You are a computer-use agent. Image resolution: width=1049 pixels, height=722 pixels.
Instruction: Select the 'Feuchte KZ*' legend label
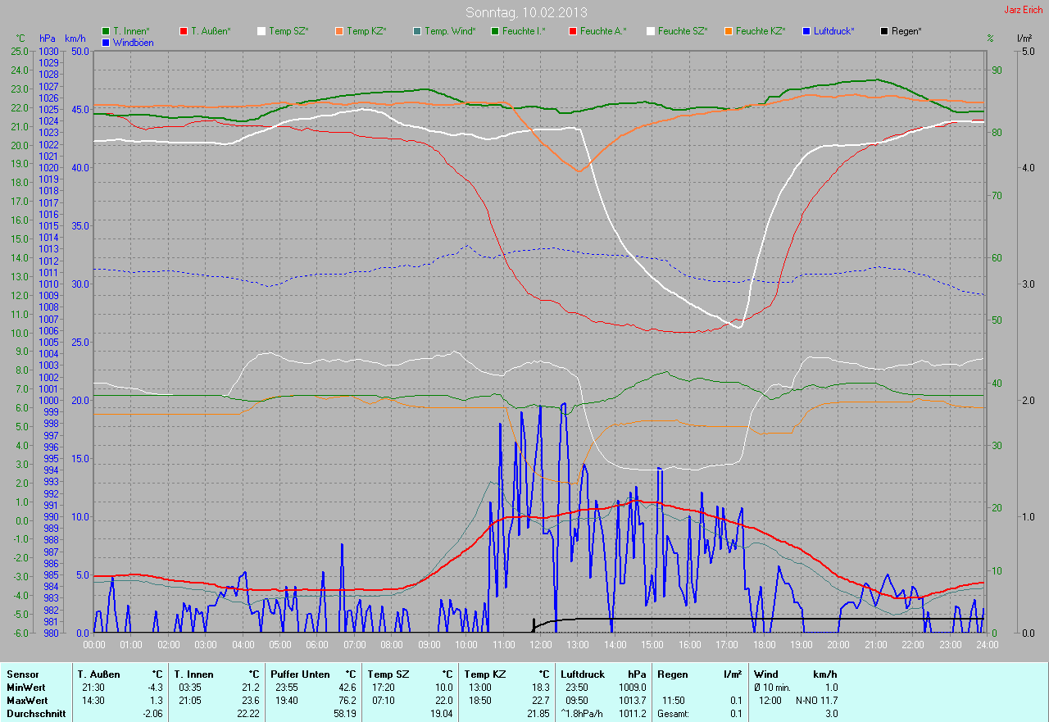pyautogui.click(x=761, y=31)
